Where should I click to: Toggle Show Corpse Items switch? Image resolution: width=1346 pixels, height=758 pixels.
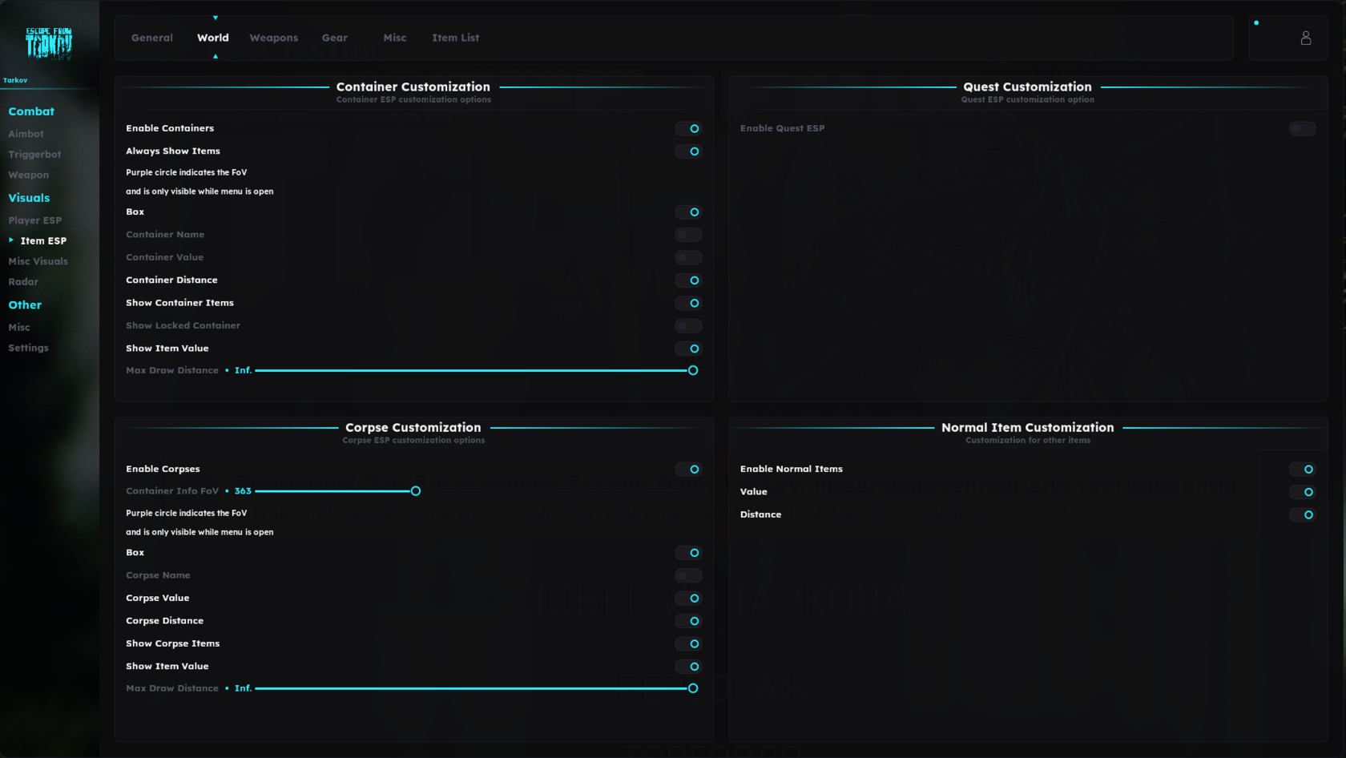(x=688, y=644)
